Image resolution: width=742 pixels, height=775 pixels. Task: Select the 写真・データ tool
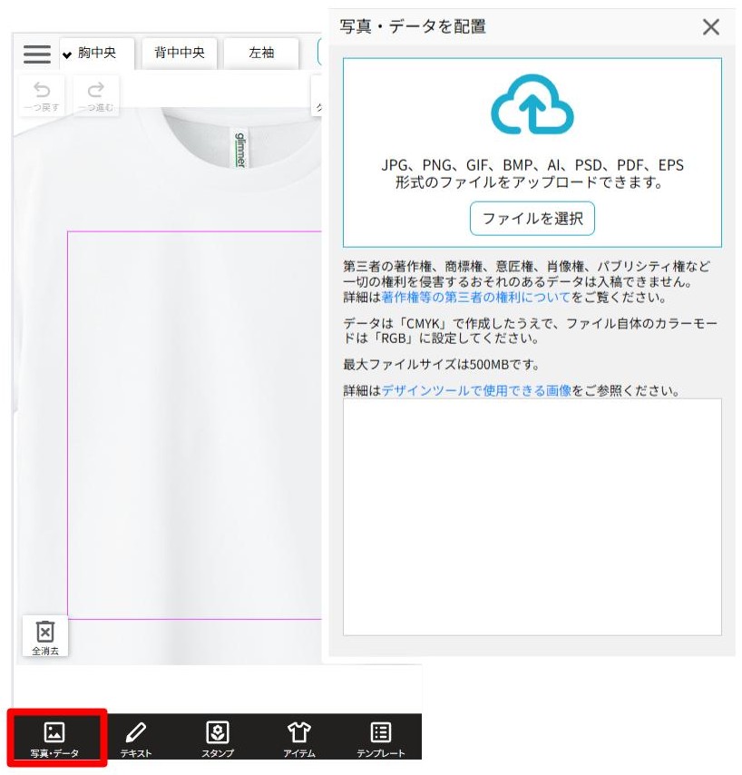(x=56, y=739)
